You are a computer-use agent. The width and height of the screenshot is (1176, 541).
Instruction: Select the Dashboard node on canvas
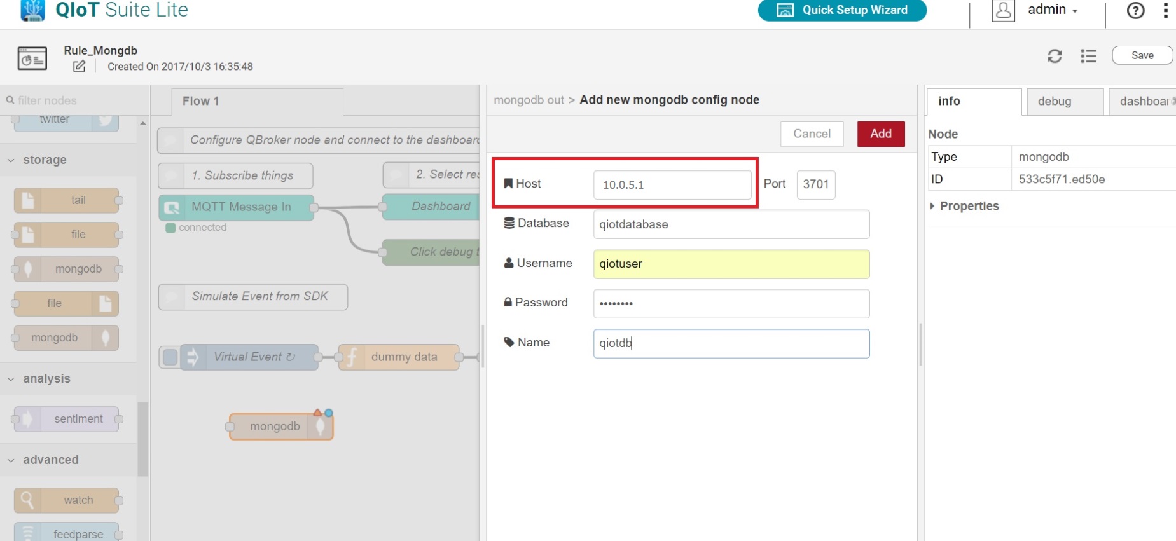coord(431,207)
